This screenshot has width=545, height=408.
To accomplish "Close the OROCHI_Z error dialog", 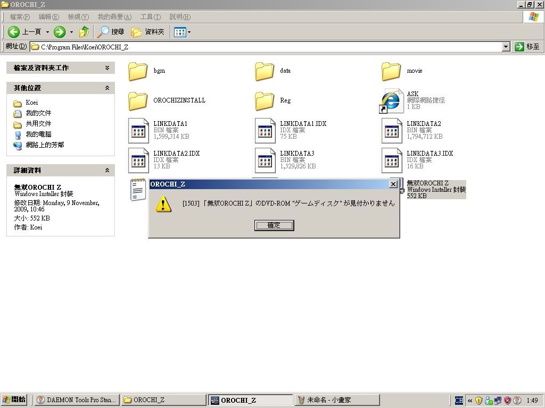I will [393, 184].
